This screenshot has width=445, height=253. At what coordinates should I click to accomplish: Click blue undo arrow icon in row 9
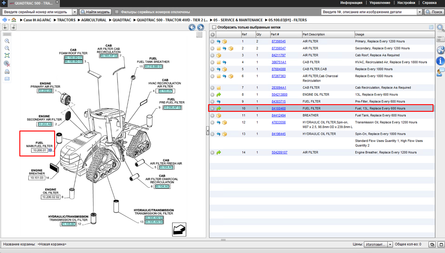pos(219,102)
